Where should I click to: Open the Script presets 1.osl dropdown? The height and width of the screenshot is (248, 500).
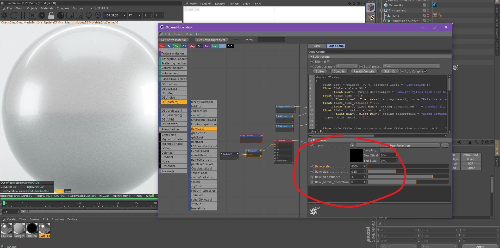pos(412,66)
